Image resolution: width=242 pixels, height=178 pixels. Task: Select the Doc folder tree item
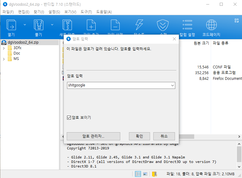pos(17,53)
